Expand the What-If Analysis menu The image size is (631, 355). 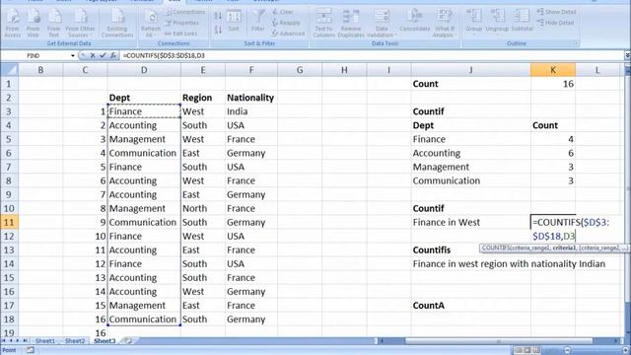[444, 24]
